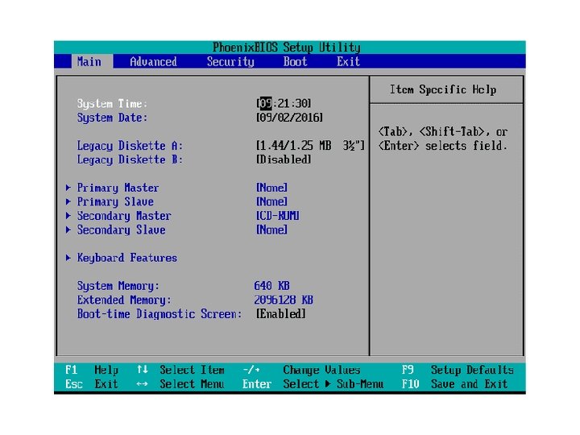
Task: Click the F10 Save and Exit hint
Action: coord(455,384)
